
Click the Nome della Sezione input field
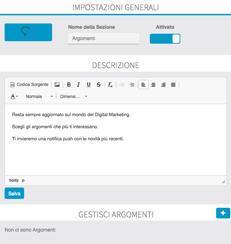point(103,38)
